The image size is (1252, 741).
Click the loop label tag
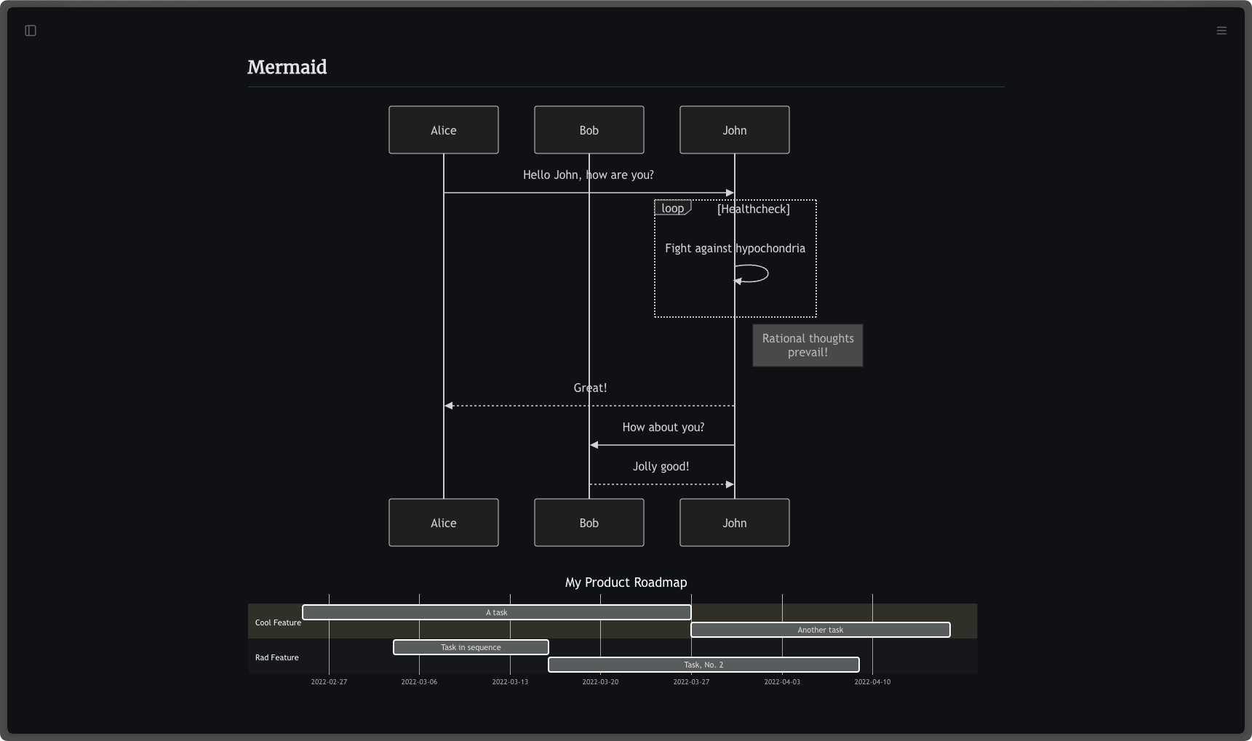click(672, 209)
